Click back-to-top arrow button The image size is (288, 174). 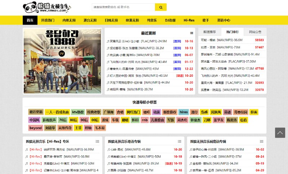(x=280, y=132)
